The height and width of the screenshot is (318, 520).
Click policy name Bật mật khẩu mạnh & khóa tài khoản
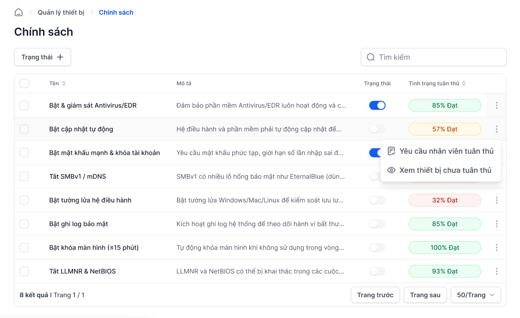[105, 153]
